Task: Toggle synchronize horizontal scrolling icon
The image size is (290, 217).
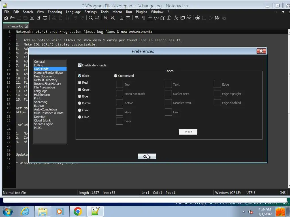Action: pos(128,18)
